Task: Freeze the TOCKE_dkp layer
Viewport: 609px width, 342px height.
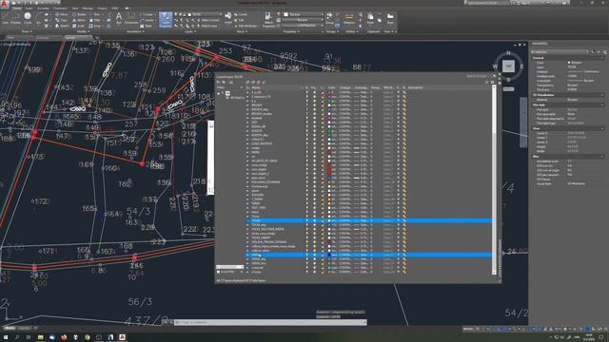Action: (x=315, y=225)
